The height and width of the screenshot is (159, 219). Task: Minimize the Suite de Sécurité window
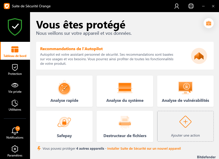tap(203, 6)
